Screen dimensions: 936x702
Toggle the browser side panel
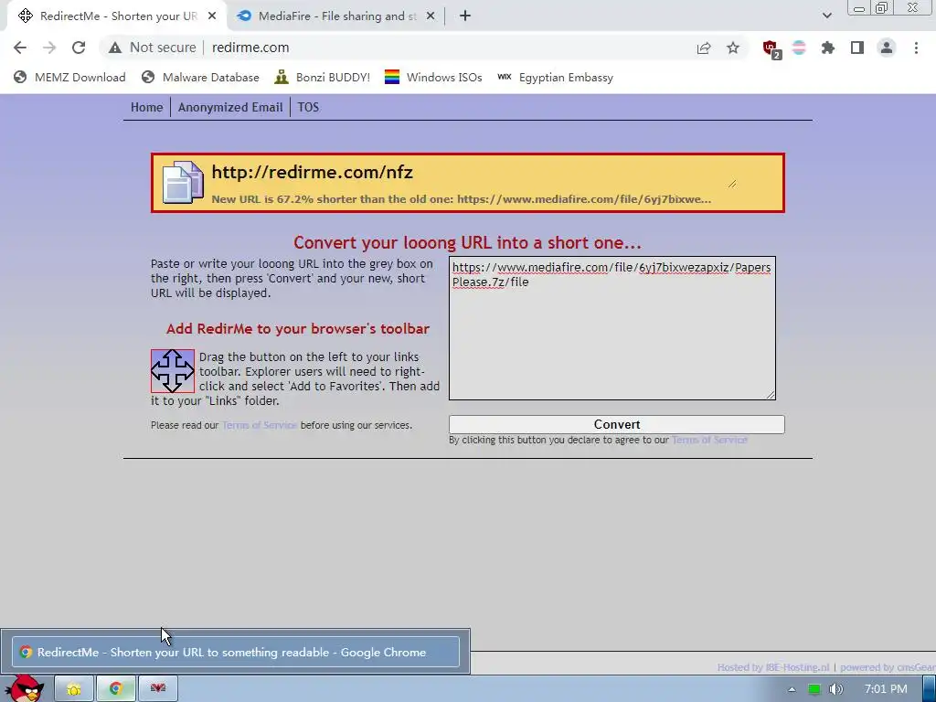point(857,48)
